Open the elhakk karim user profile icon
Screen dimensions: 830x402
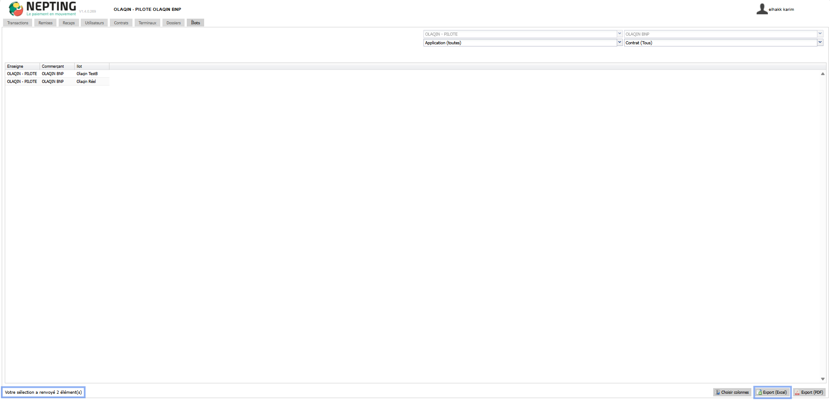pyautogui.click(x=762, y=9)
